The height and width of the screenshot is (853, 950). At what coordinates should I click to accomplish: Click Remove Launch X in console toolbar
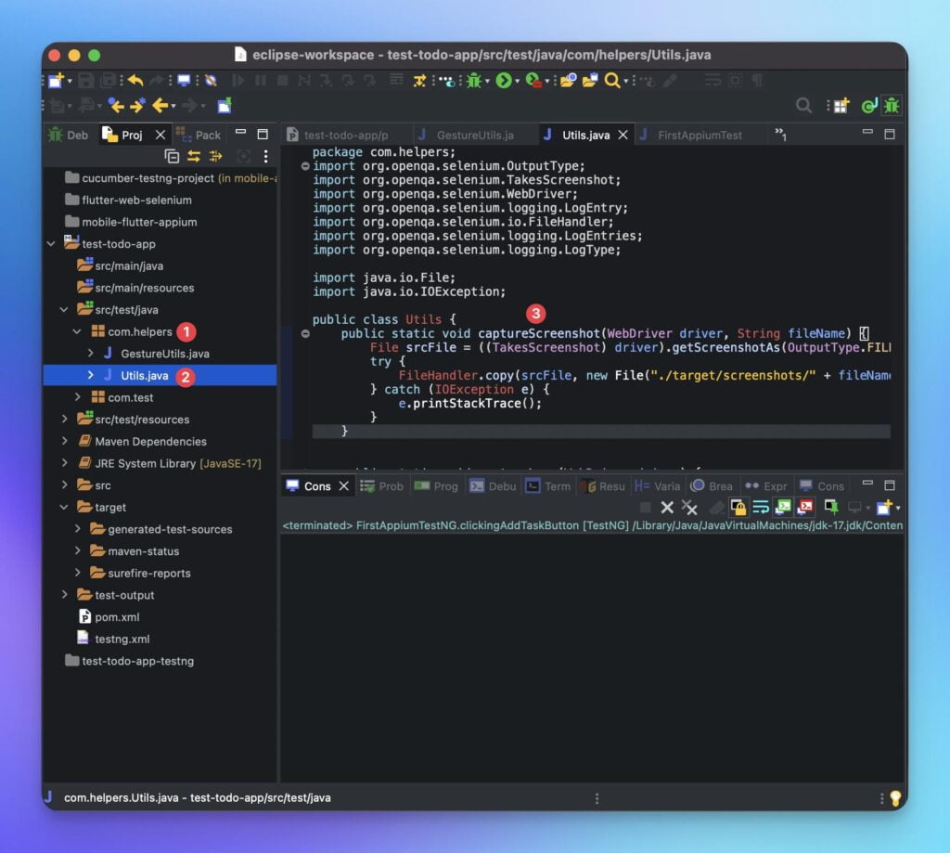pyautogui.click(x=667, y=507)
